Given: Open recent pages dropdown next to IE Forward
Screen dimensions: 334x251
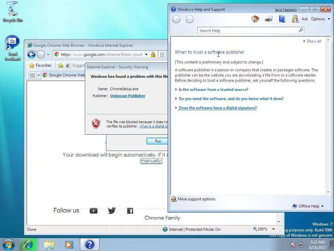Looking at the screenshot, I should coord(48,55).
